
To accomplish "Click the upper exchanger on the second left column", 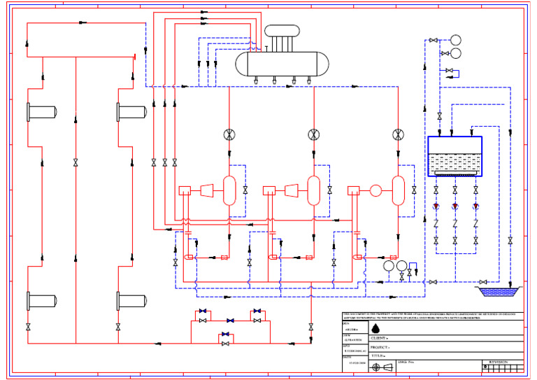I will click(131, 112).
